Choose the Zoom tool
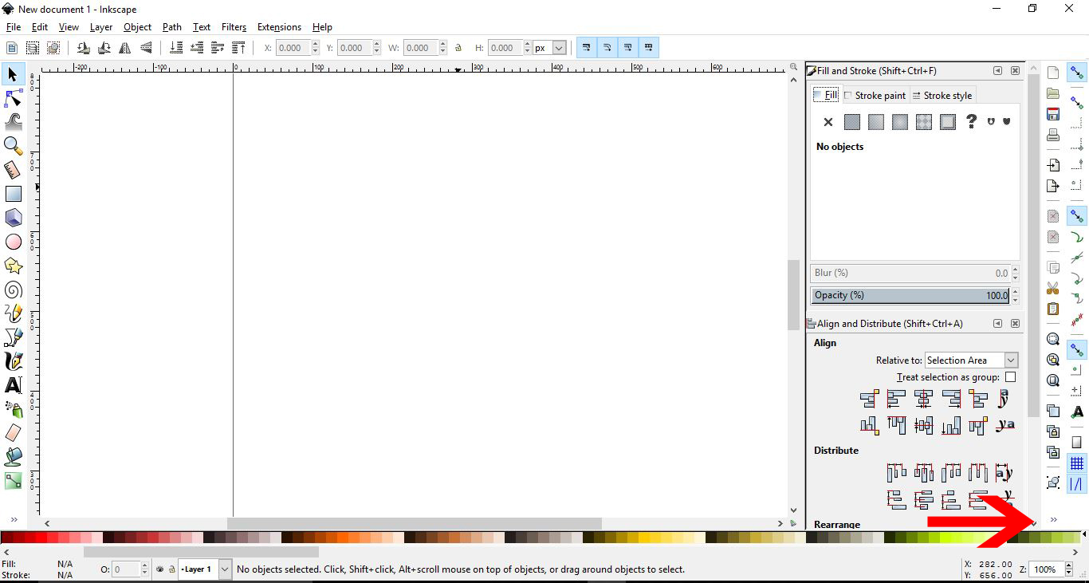 (x=12, y=145)
